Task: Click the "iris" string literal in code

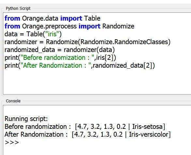Action: (x=52, y=34)
